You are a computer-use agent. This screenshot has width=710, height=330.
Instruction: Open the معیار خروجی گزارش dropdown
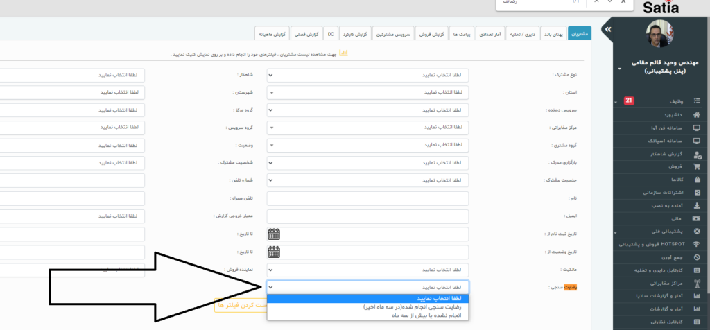coord(72,216)
